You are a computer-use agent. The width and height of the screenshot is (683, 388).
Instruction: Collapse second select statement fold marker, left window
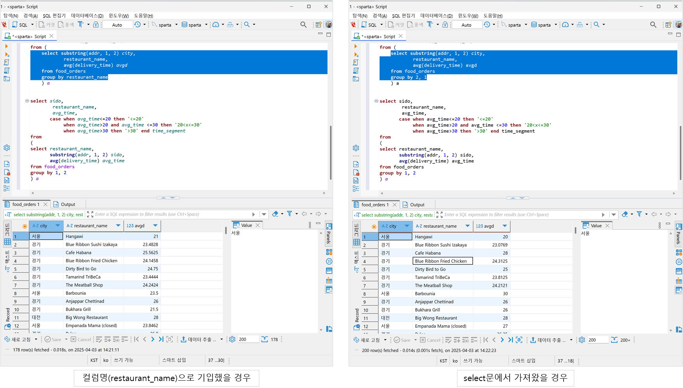tap(27, 101)
